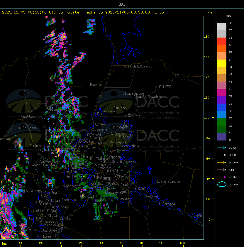Click the 'Mirador' map label

tap(123, 199)
